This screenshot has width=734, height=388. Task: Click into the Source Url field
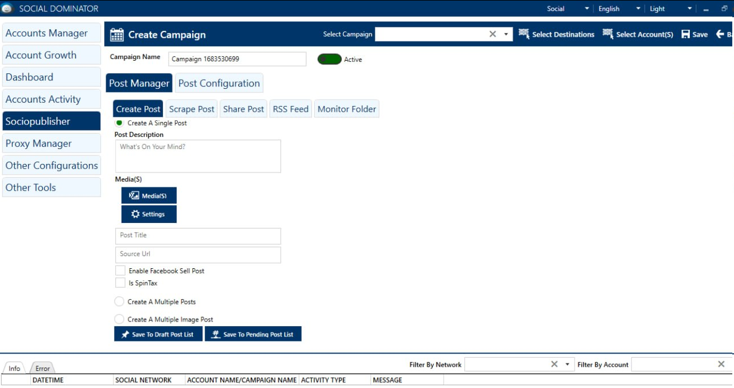click(198, 254)
